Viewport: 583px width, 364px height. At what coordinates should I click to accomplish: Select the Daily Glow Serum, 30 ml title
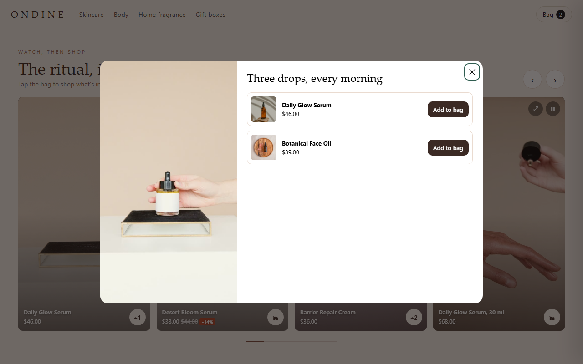coord(471,313)
